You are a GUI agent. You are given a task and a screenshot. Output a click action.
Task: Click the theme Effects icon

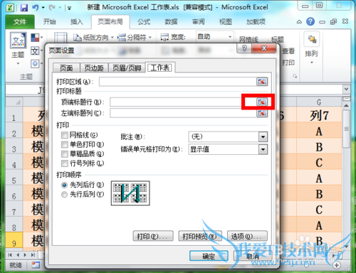(x=35, y=64)
